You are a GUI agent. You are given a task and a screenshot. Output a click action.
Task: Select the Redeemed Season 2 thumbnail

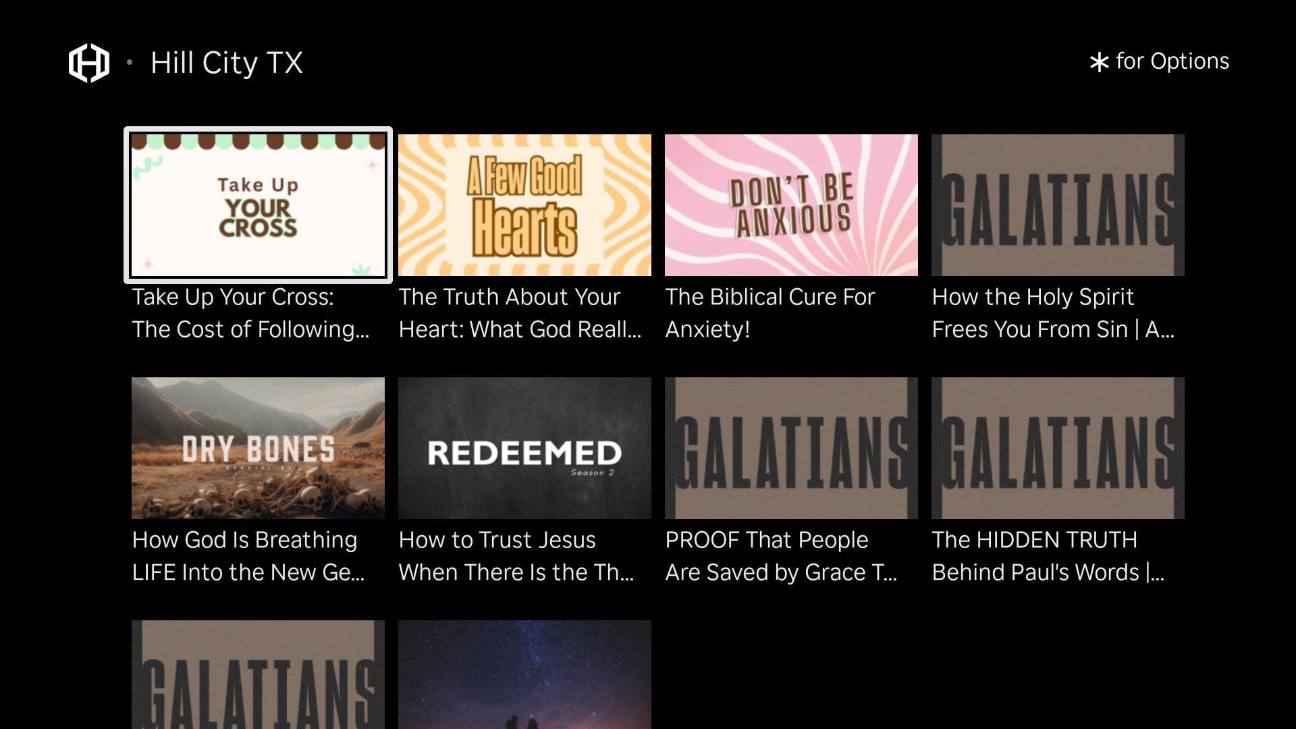click(524, 448)
